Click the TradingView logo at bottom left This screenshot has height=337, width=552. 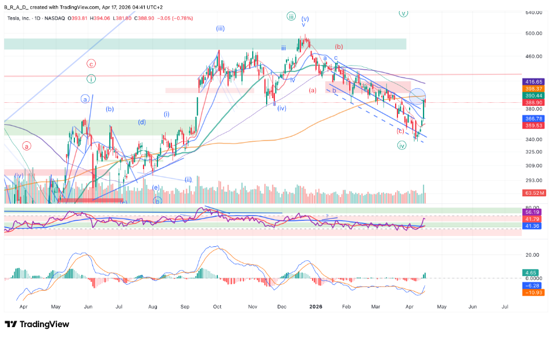(x=37, y=324)
